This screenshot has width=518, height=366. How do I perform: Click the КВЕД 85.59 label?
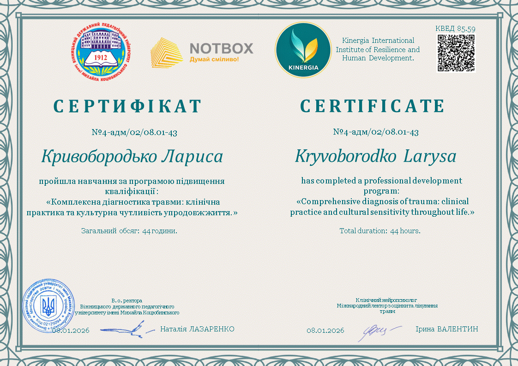[455, 29]
